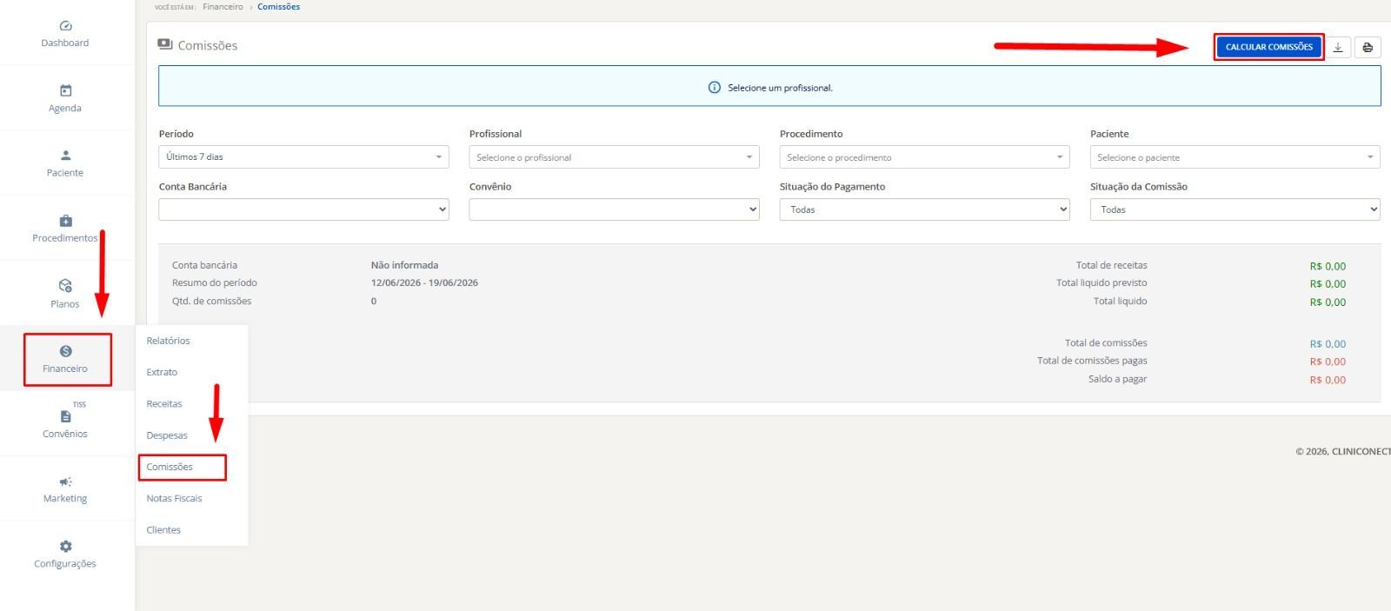
Task: Click the Total líquido previsto label
Action: [1101, 282]
